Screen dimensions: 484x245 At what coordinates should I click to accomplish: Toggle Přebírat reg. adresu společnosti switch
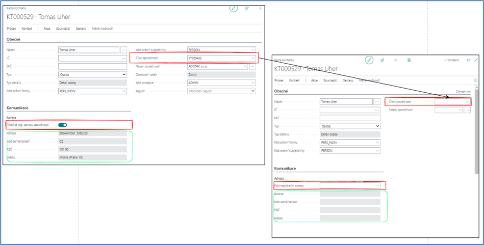(63, 125)
